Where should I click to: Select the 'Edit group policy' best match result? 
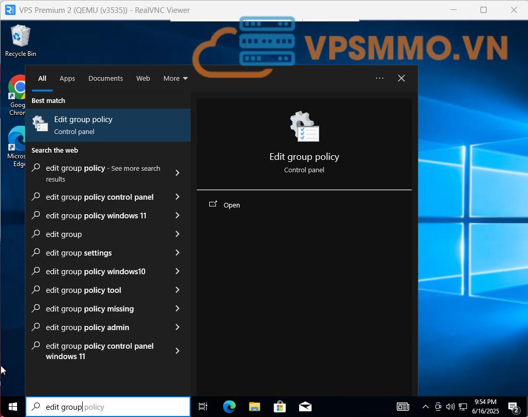click(x=107, y=125)
